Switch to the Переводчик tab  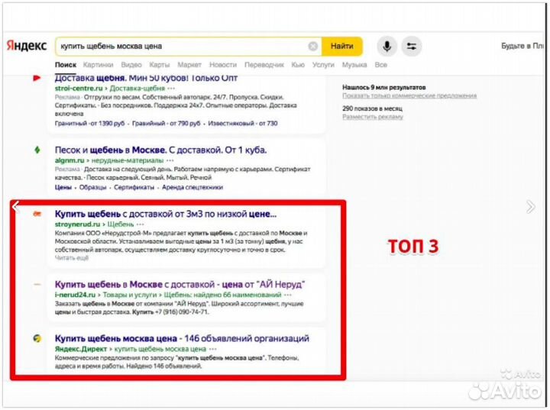click(x=264, y=65)
